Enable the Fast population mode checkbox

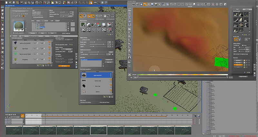click(x=56, y=44)
